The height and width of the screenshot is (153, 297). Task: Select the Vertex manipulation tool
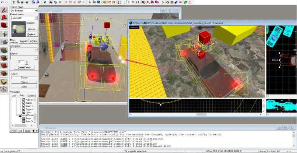(4, 90)
